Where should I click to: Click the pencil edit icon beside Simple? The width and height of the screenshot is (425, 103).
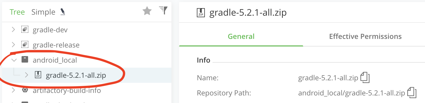63,12
